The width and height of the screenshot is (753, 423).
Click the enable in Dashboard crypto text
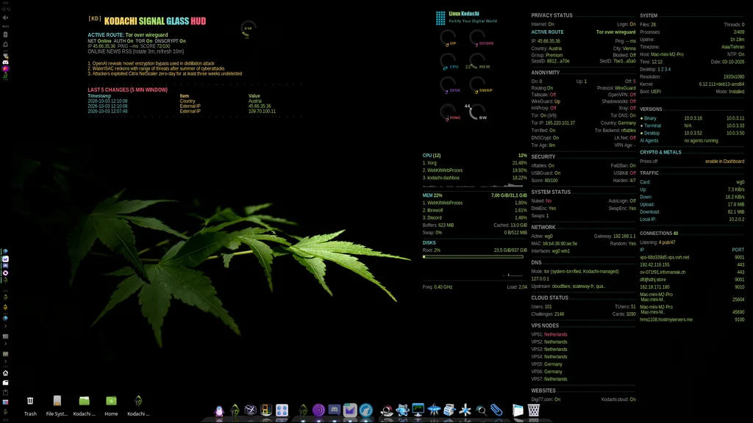tap(724, 161)
